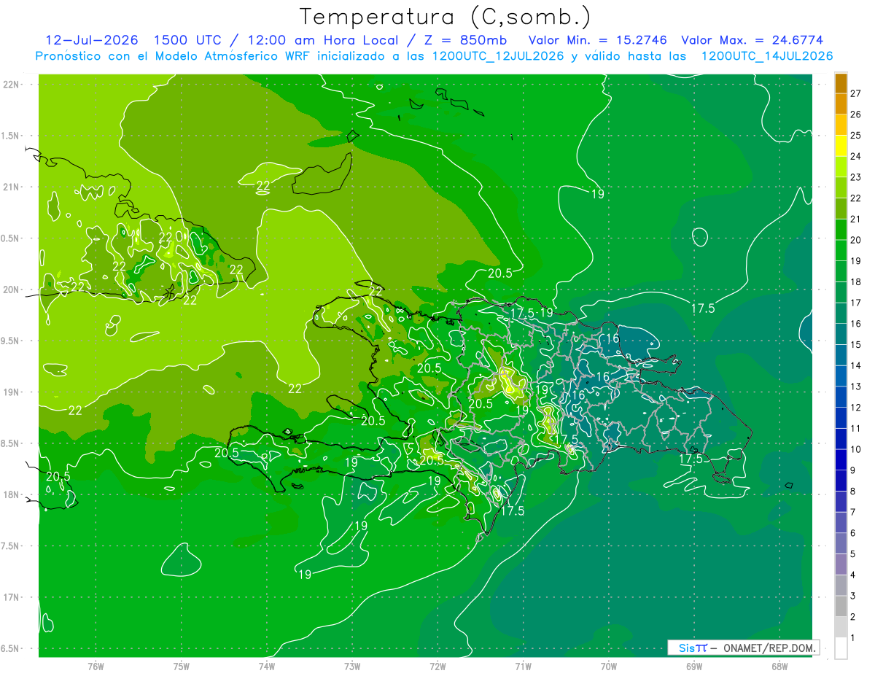Viewport: 875px width, 676px height.
Task: Click the 1500 UTC time text
Action: (x=186, y=40)
